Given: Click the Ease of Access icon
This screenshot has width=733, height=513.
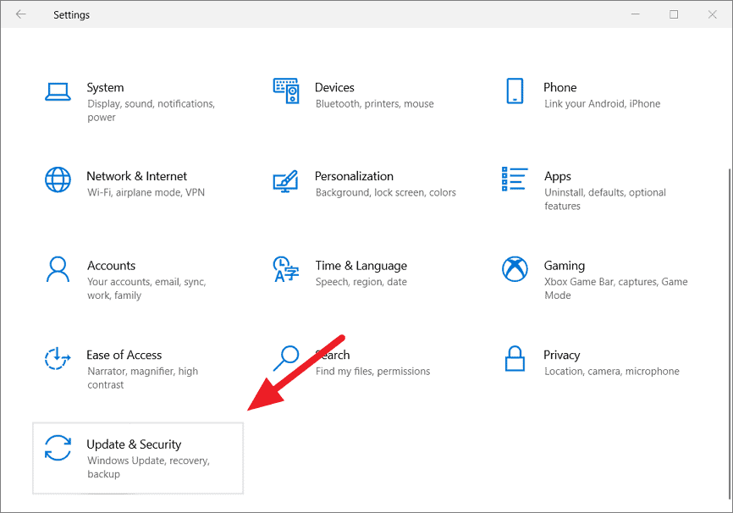Looking at the screenshot, I should (x=58, y=359).
